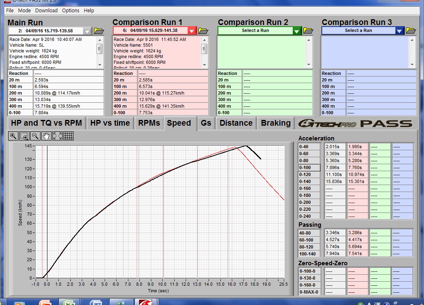This screenshot has height=305, width=424.
Task: Click the PowerPoint icon in the taskbar
Action: pyautogui.click(x=45, y=302)
